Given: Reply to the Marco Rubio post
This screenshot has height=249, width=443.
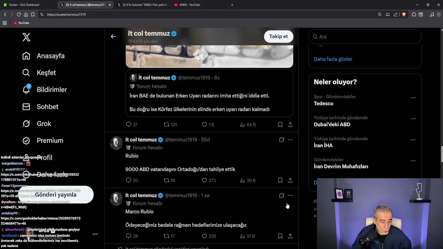Looking at the screenshot, I should click(x=132, y=236).
